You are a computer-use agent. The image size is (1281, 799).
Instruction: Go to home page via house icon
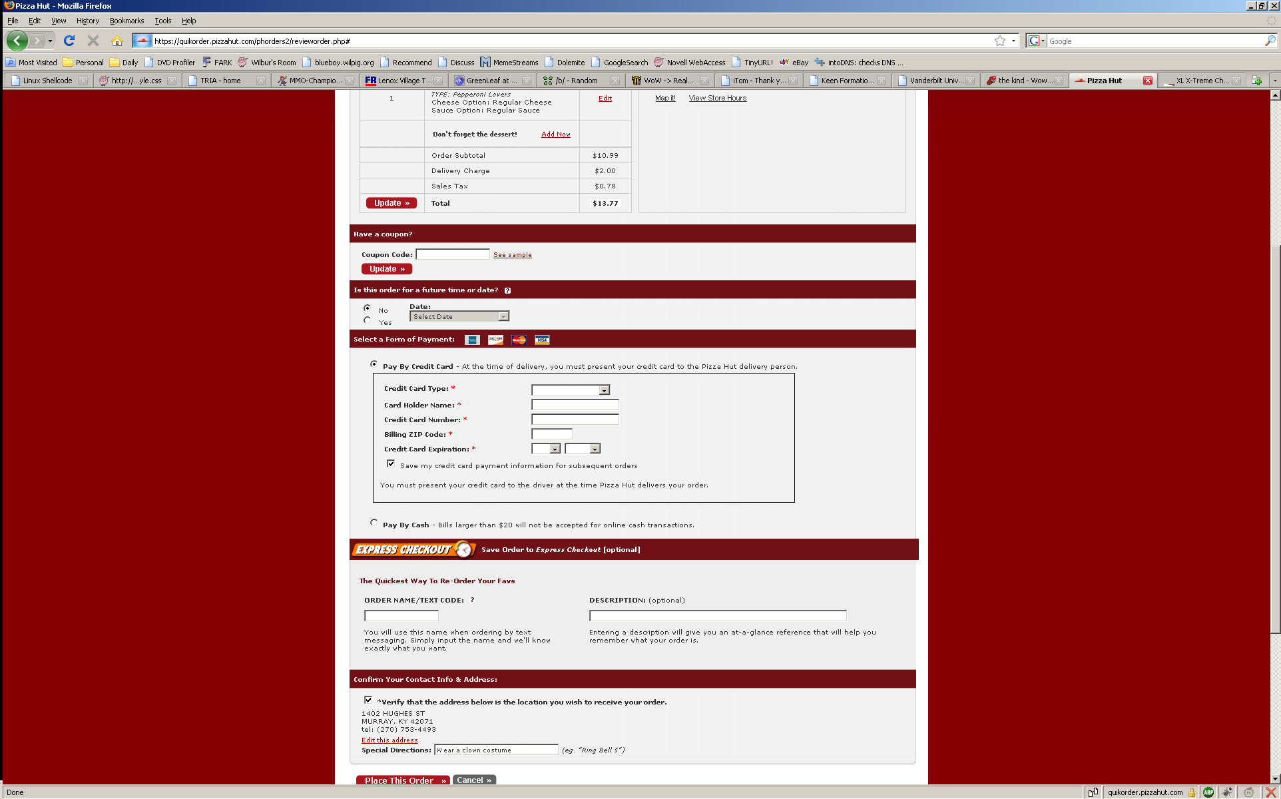point(117,41)
